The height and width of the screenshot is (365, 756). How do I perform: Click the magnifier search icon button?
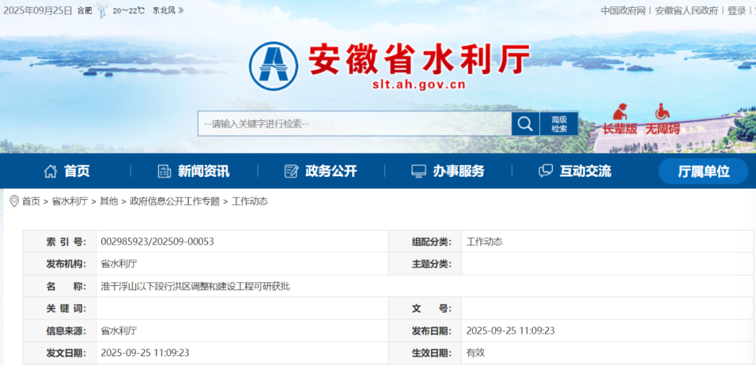click(x=524, y=124)
